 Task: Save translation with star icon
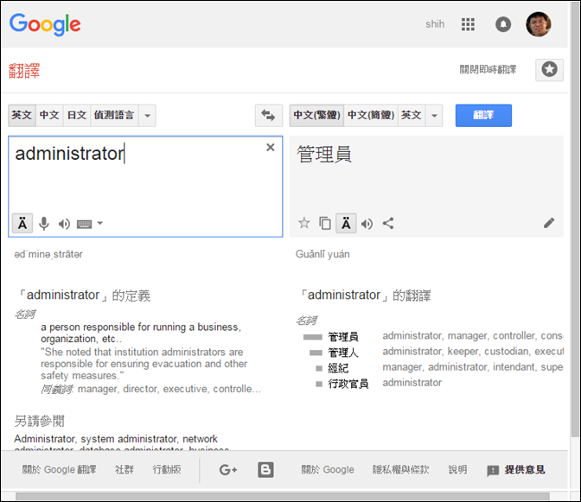[x=303, y=223]
